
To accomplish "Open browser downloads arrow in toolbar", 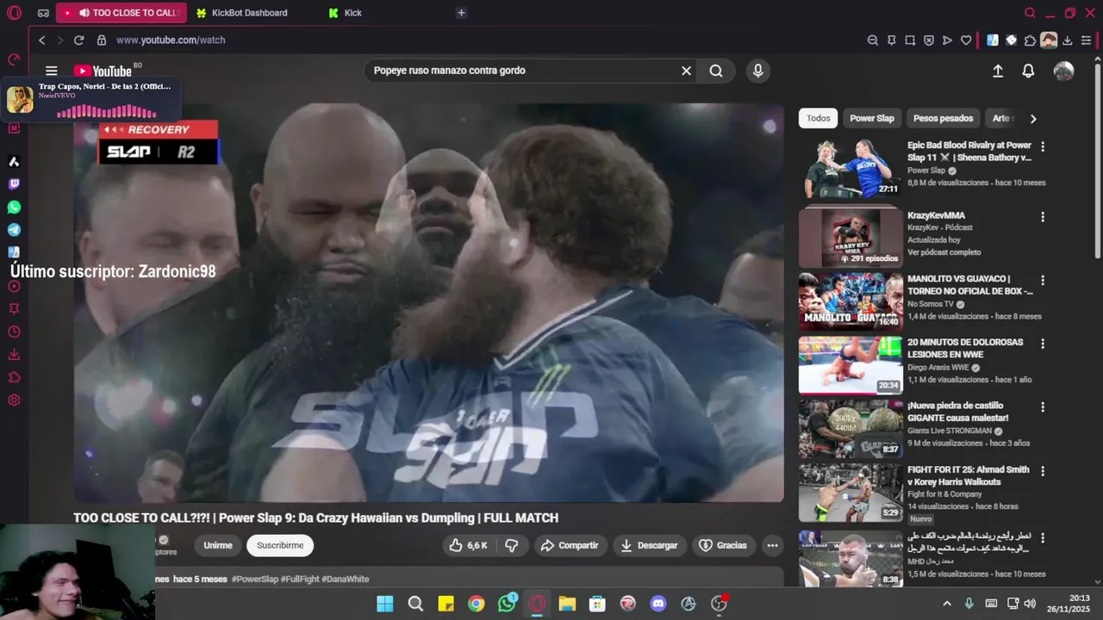I will [x=1067, y=40].
